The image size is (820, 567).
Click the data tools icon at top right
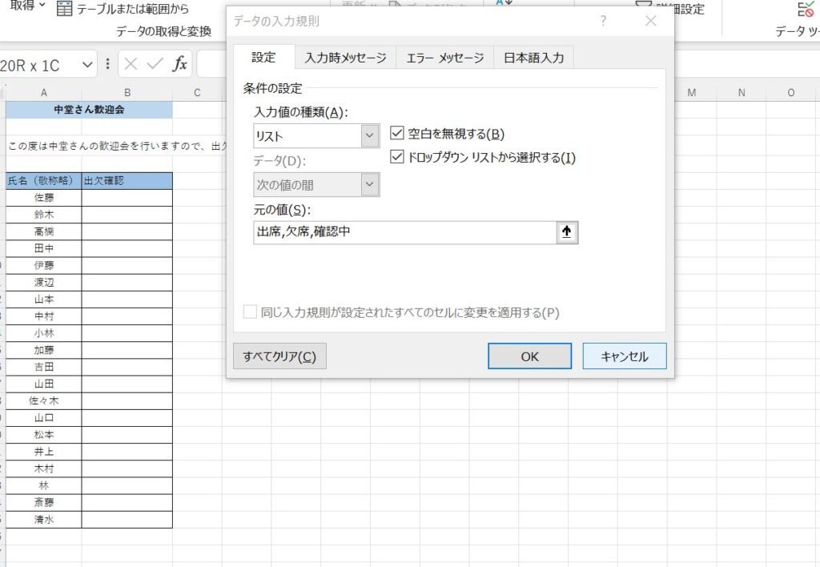coord(805,10)
